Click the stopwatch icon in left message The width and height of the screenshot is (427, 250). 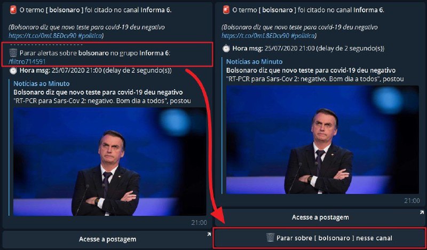[13, 71]
